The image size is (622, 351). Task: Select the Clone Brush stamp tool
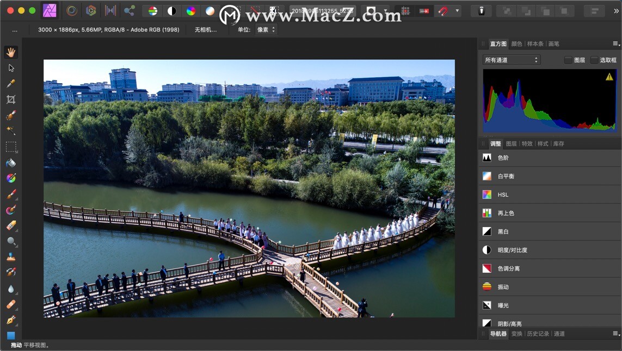(11, 257)
